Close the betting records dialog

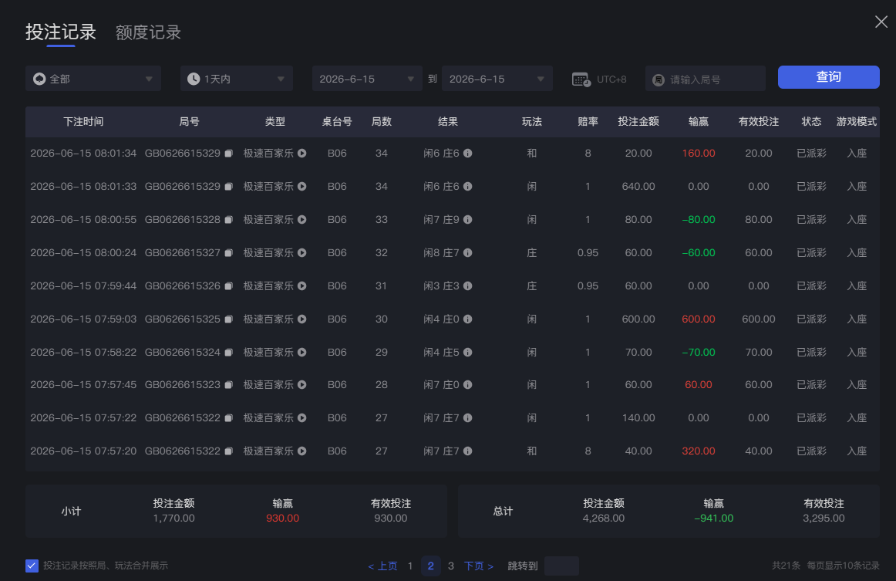tap(881, 22)
